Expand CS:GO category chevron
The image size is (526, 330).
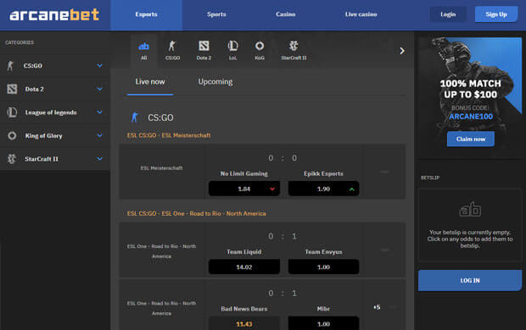click(x=99, y=66)
